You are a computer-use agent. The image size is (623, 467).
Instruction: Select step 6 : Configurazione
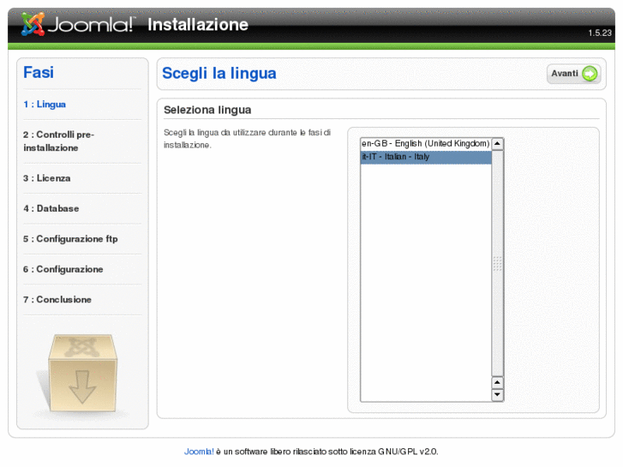coord(63,269)
